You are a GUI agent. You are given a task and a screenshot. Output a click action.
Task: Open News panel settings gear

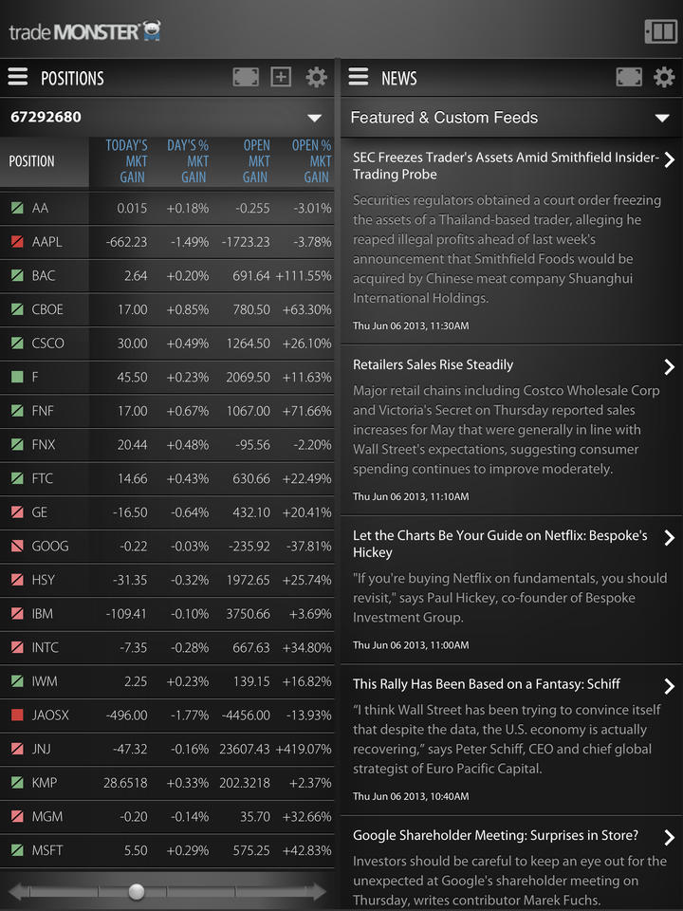pyautogui.click(x=664, y=77)
